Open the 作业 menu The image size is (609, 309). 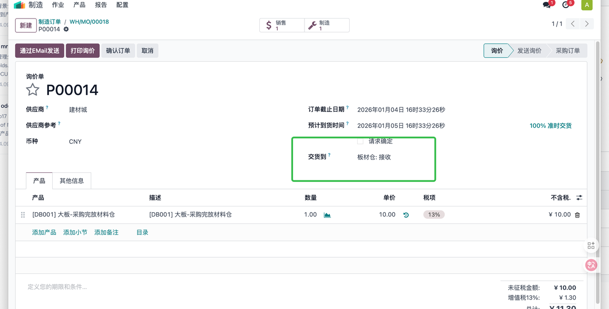(58, 5)
